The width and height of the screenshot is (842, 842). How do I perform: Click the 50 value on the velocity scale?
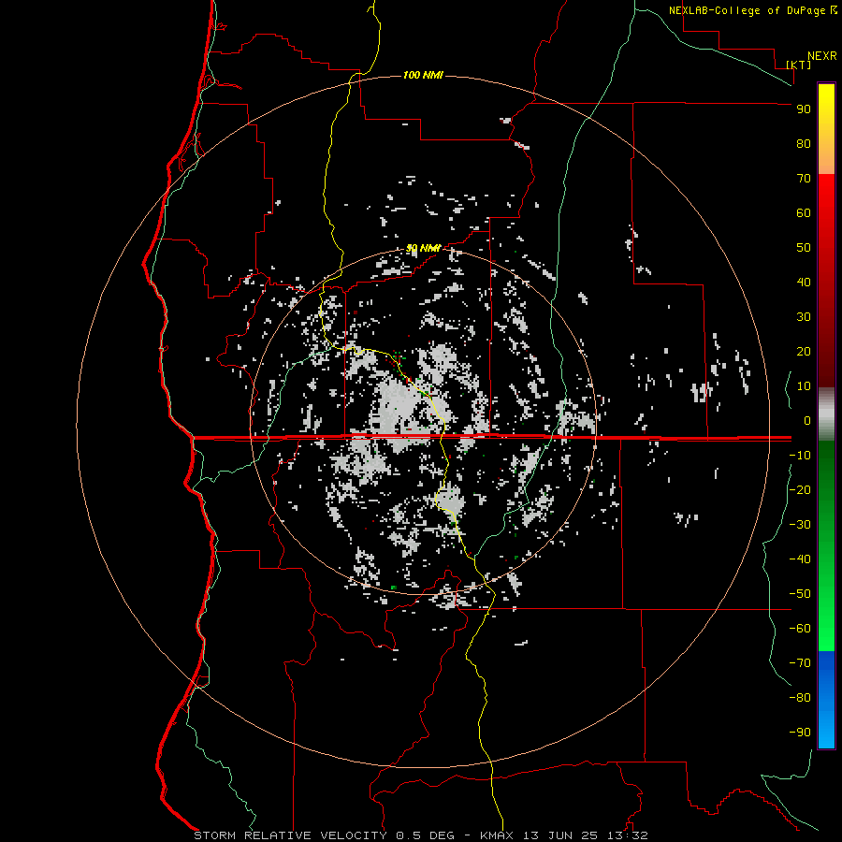[x=804, y=248]
